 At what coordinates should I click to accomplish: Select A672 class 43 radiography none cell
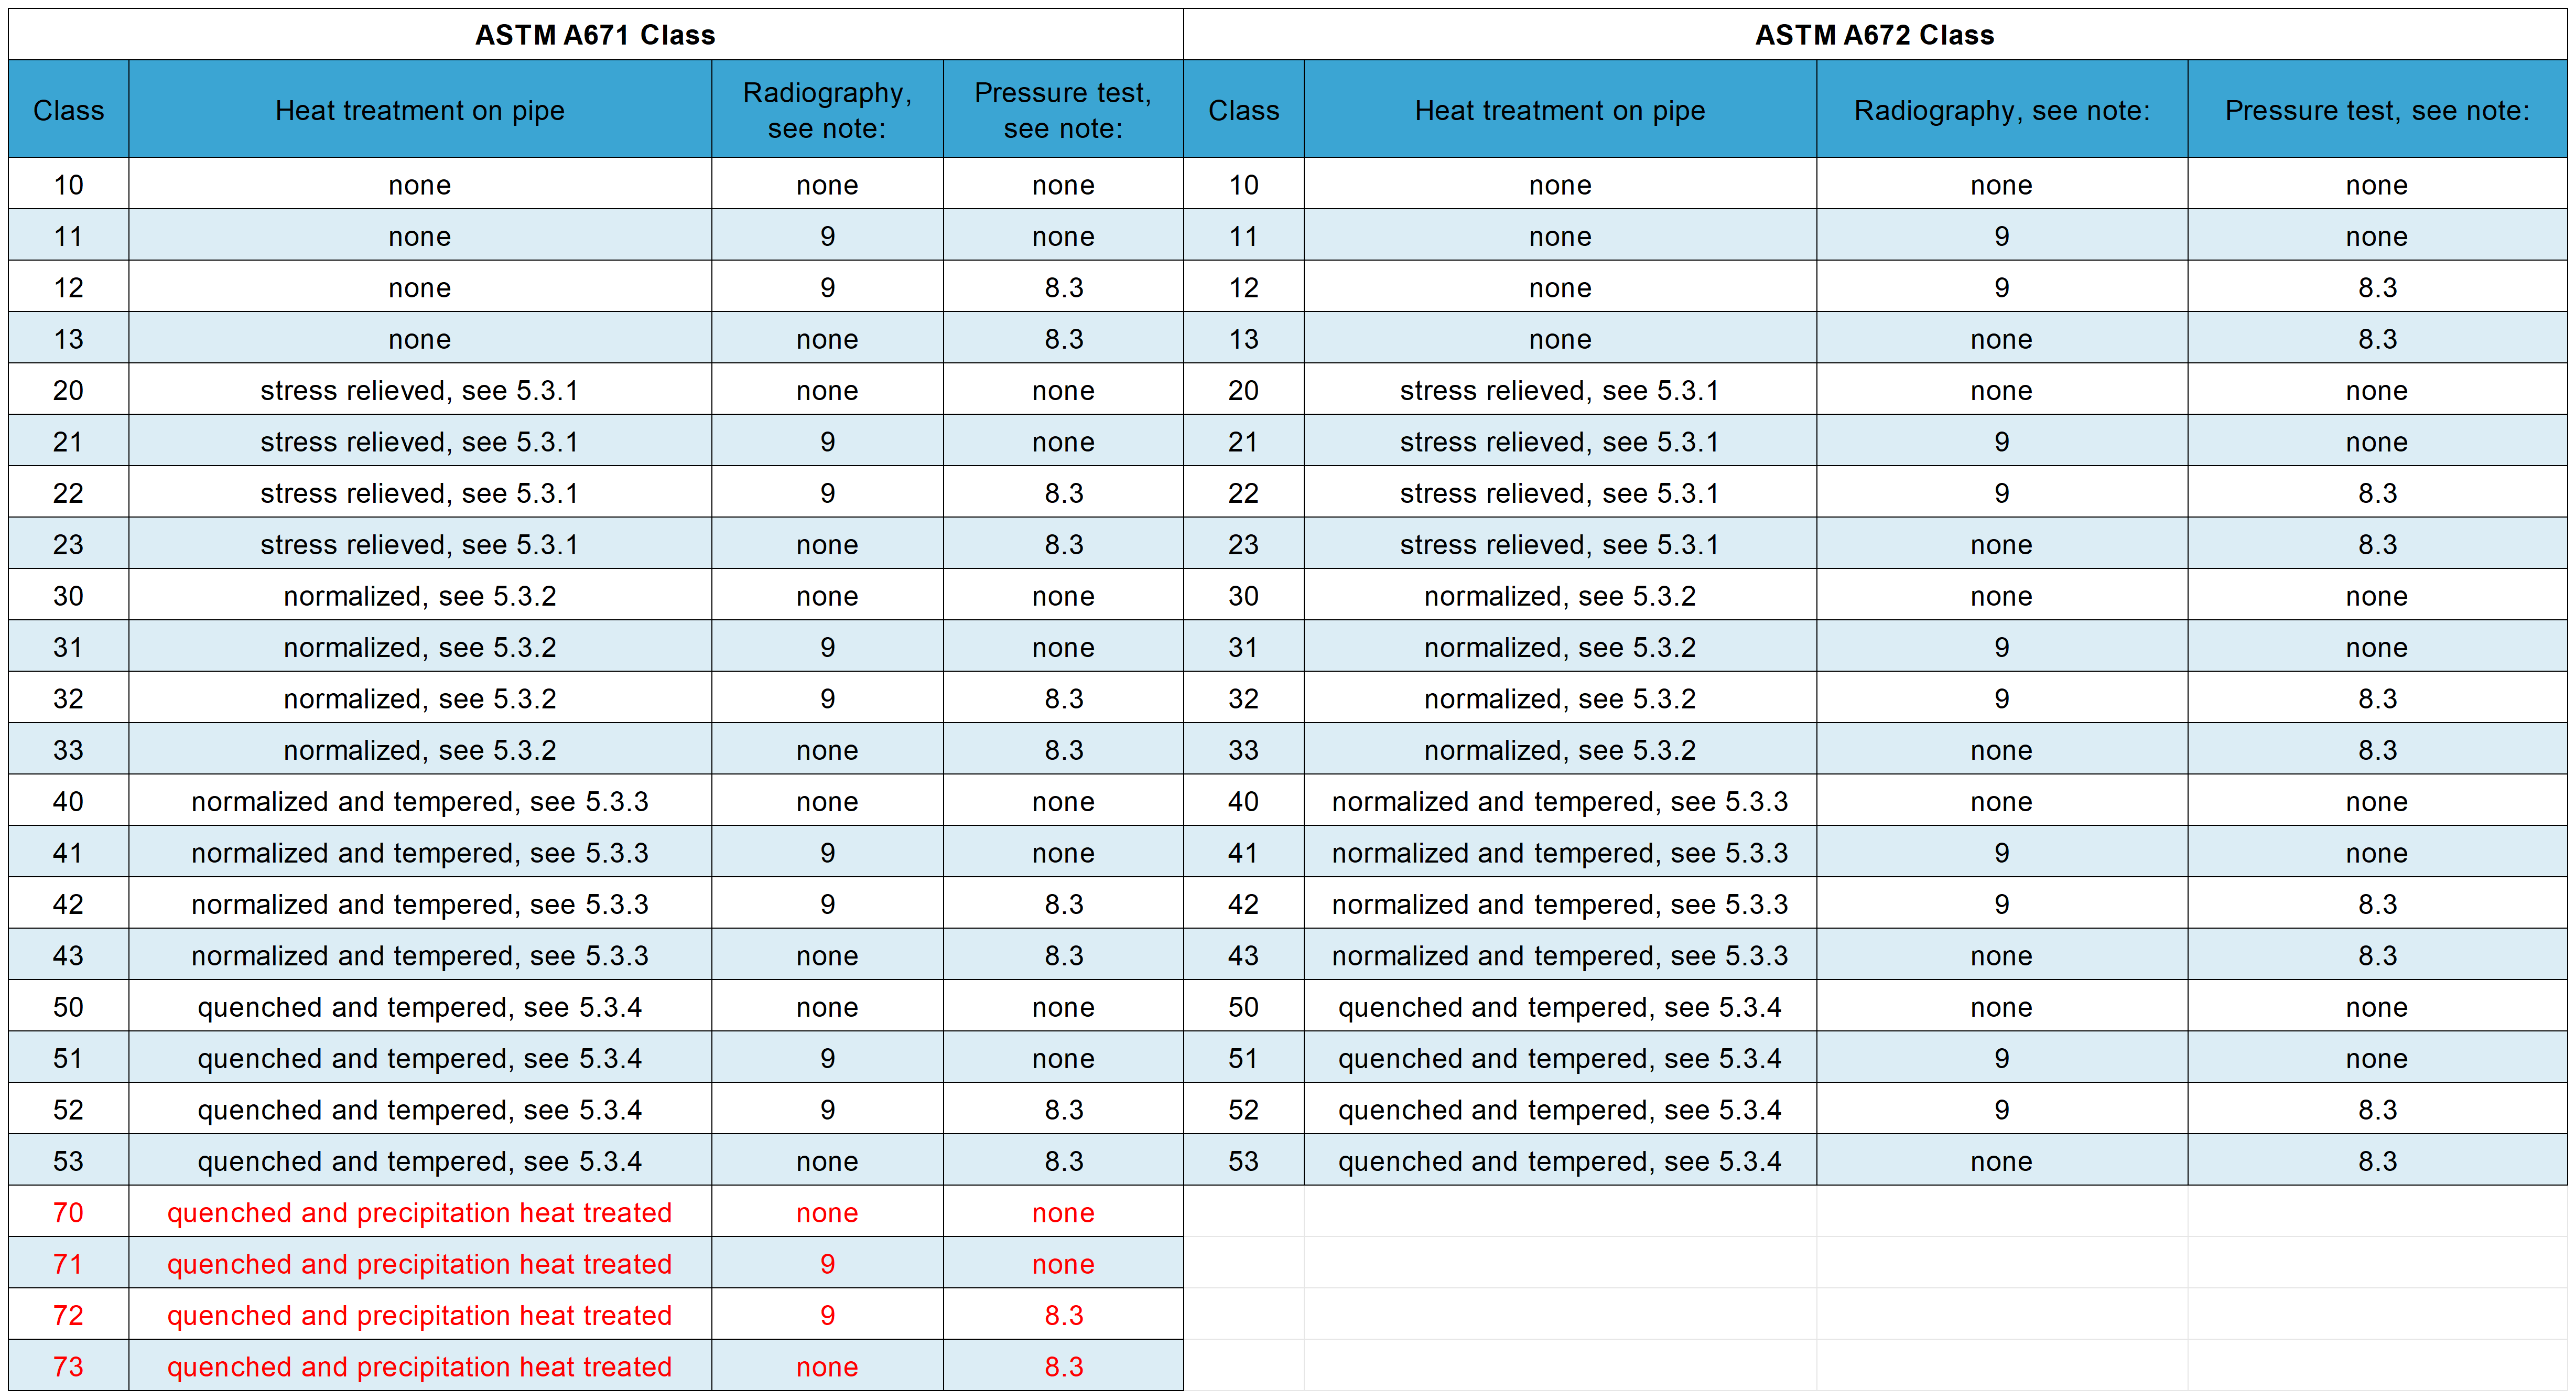click(2002, 955)
